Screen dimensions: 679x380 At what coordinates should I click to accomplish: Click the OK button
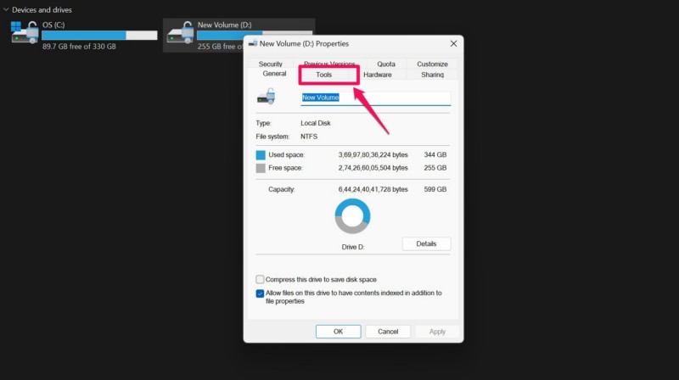[x=338, y=332]
